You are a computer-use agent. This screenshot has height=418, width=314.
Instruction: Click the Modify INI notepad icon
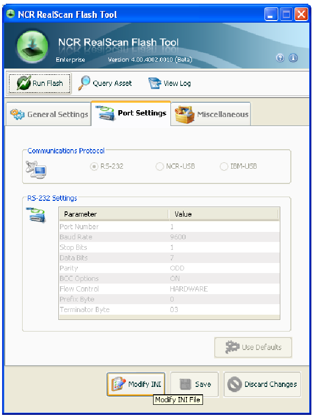pos(118,384)
